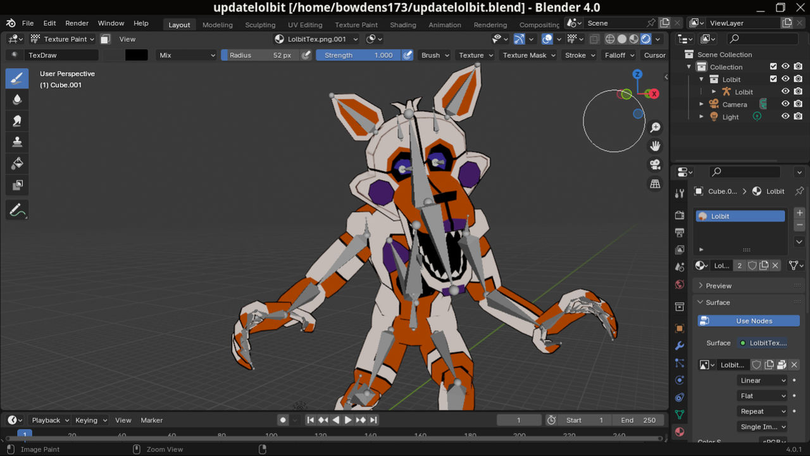
Task: Switch to the Animation workspace tab
Action: pyautogui.click(x=445, y=25)
